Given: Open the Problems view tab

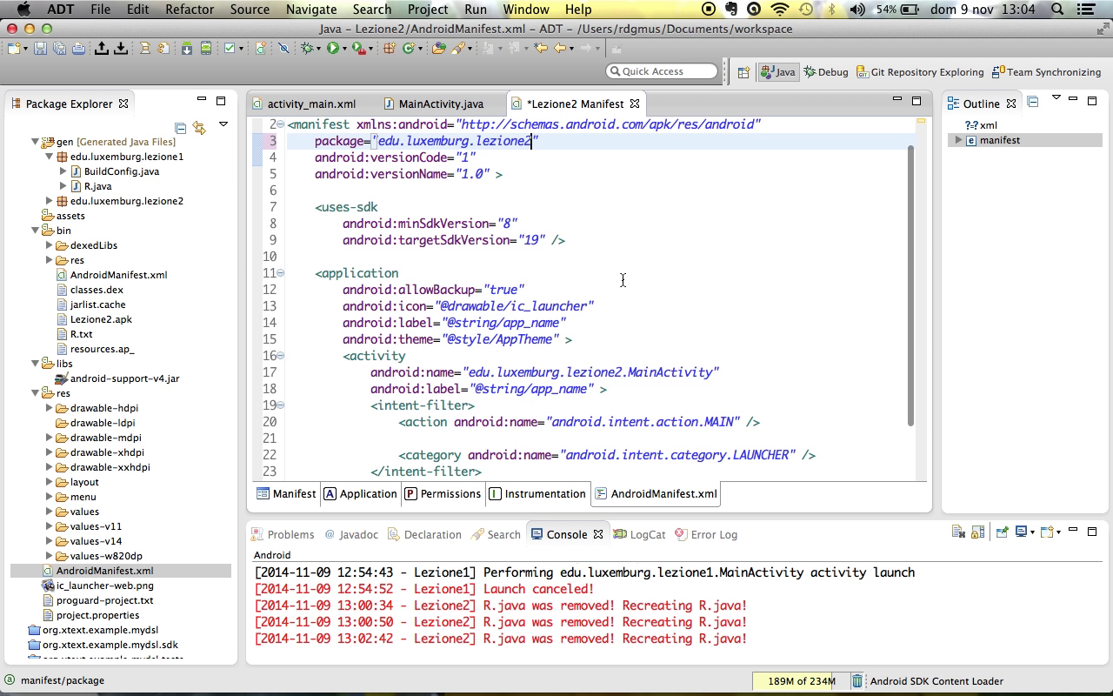Looking at the screenshot, I should tap(282, 534).
